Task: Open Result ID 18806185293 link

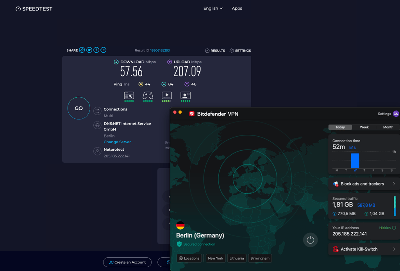Action: coord(160,50)
